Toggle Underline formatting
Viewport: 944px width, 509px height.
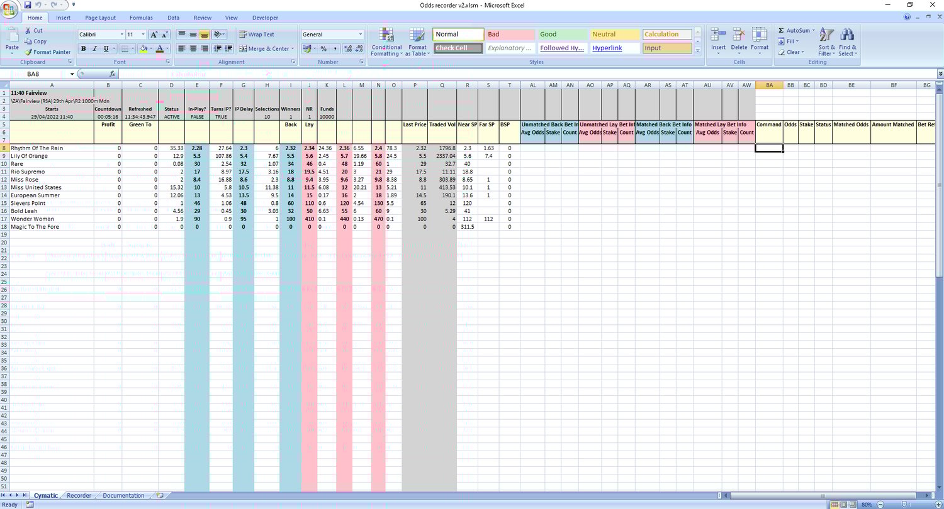(x=106, y=48)
